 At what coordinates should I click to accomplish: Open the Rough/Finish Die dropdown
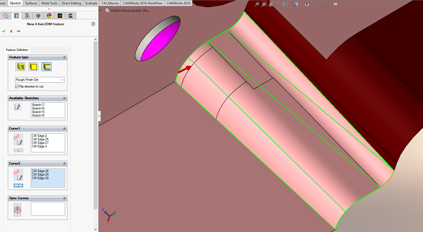click(62, 80)
